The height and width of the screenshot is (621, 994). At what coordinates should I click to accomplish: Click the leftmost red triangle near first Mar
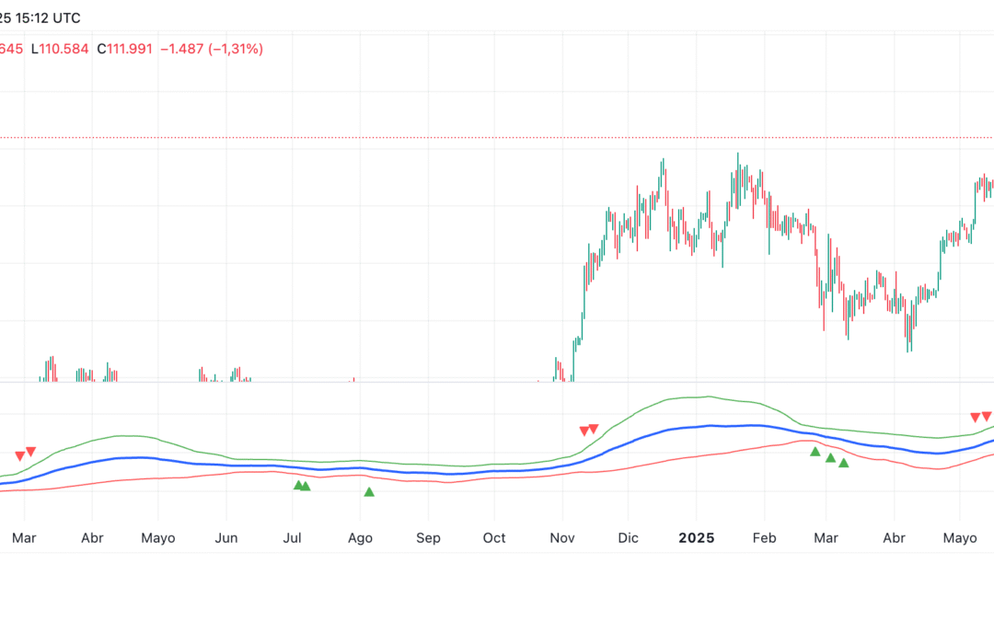19,456
